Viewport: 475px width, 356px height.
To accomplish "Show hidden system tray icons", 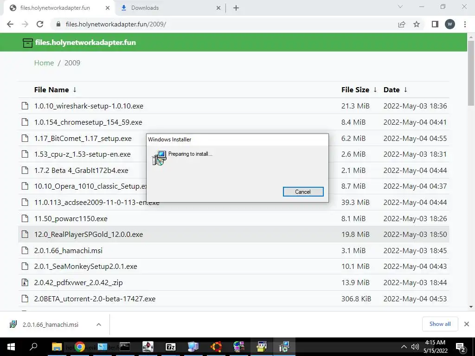I will [x=404, y=347].
